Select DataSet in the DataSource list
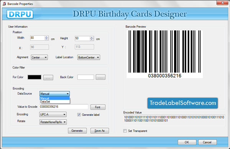Viewport: 230px width, 149px height. click(54, 102)
